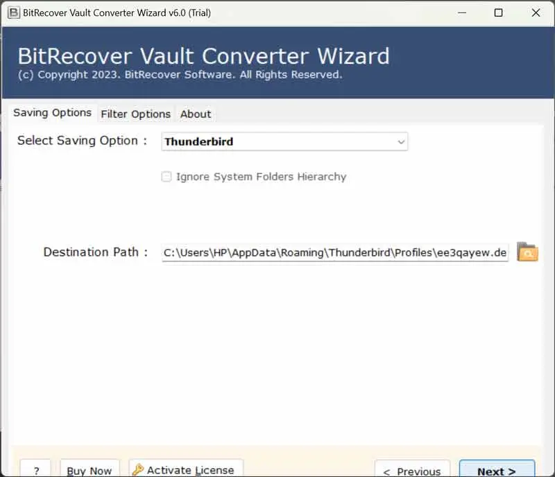Viewport: 555px width, 477px height.
Task: Go back with the Previous button
Action: (412, 469)
